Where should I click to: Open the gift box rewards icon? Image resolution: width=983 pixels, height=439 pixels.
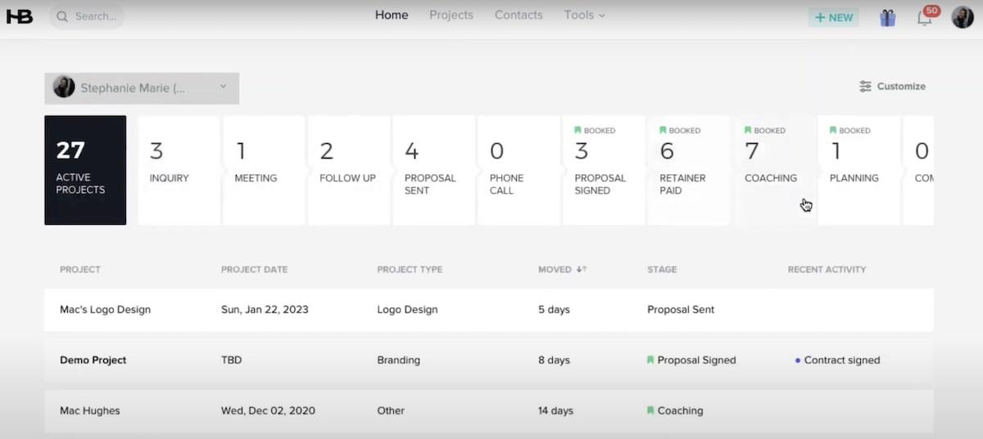[x=887, y=17]
